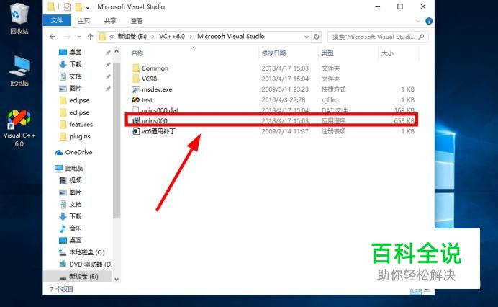Open the 共享 ribbon tab
Screen dimensions: 498x307
point(110,21)
